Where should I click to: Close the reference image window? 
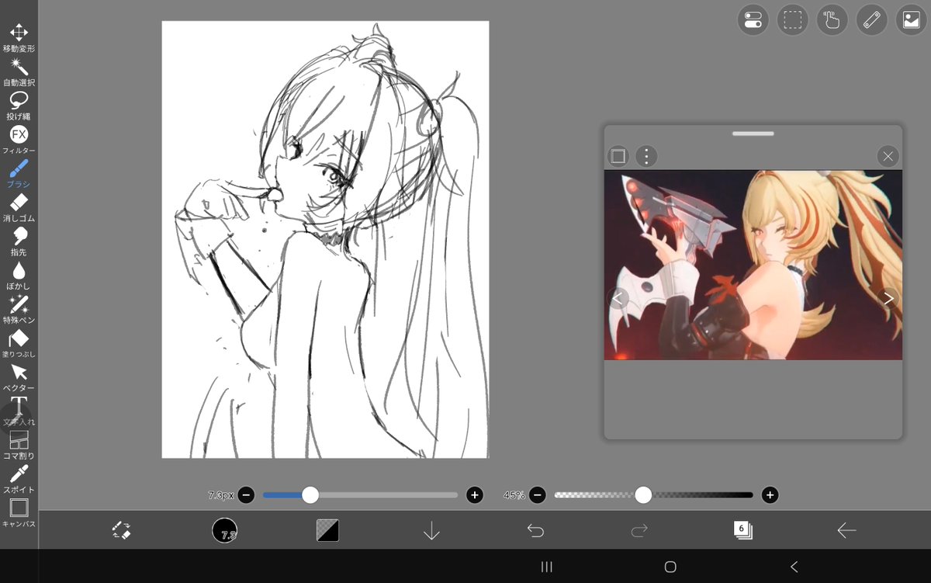click(888, 156)
